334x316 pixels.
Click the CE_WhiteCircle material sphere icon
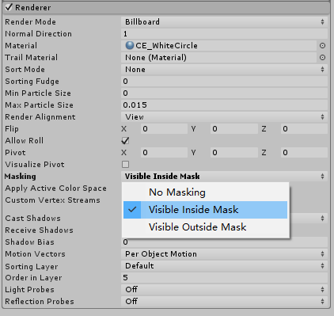[130, 45]
